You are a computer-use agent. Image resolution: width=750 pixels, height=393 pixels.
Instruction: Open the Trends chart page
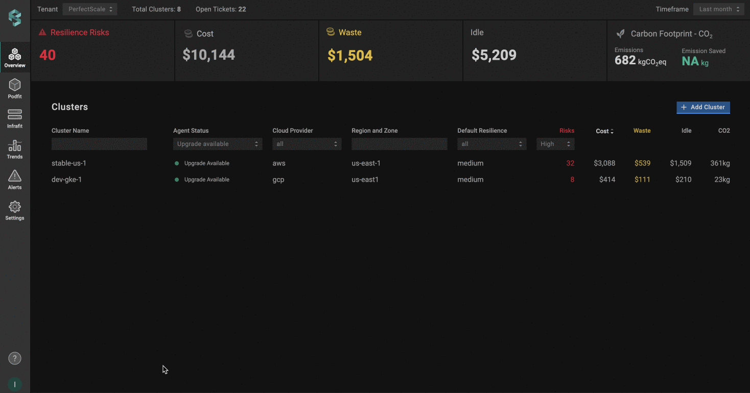(x=15, y=149)
